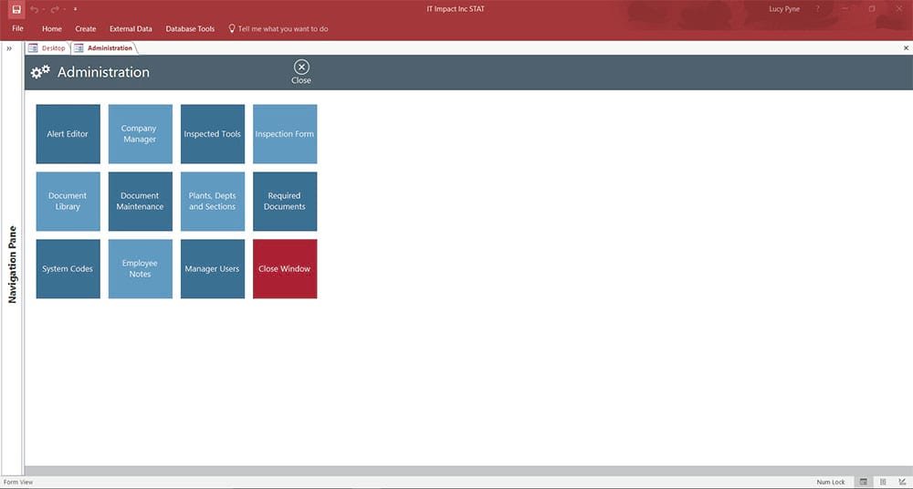The width and height of the screenshot is (913, 489).
Task: Expand the Navigation Pane chevron
Action: 9,48
